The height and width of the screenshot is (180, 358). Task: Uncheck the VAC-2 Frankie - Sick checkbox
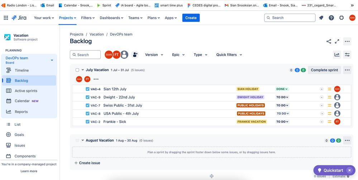coord(87,122)
